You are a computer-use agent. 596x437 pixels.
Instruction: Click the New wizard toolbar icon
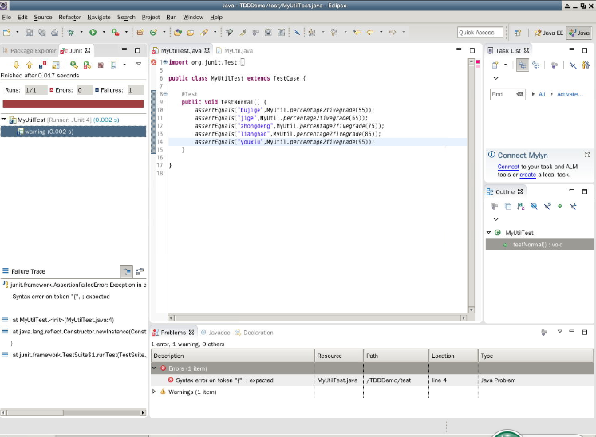click(7, 33)
